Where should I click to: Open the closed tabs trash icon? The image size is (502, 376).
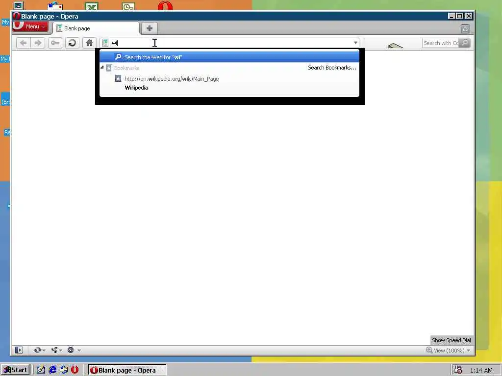465,29
